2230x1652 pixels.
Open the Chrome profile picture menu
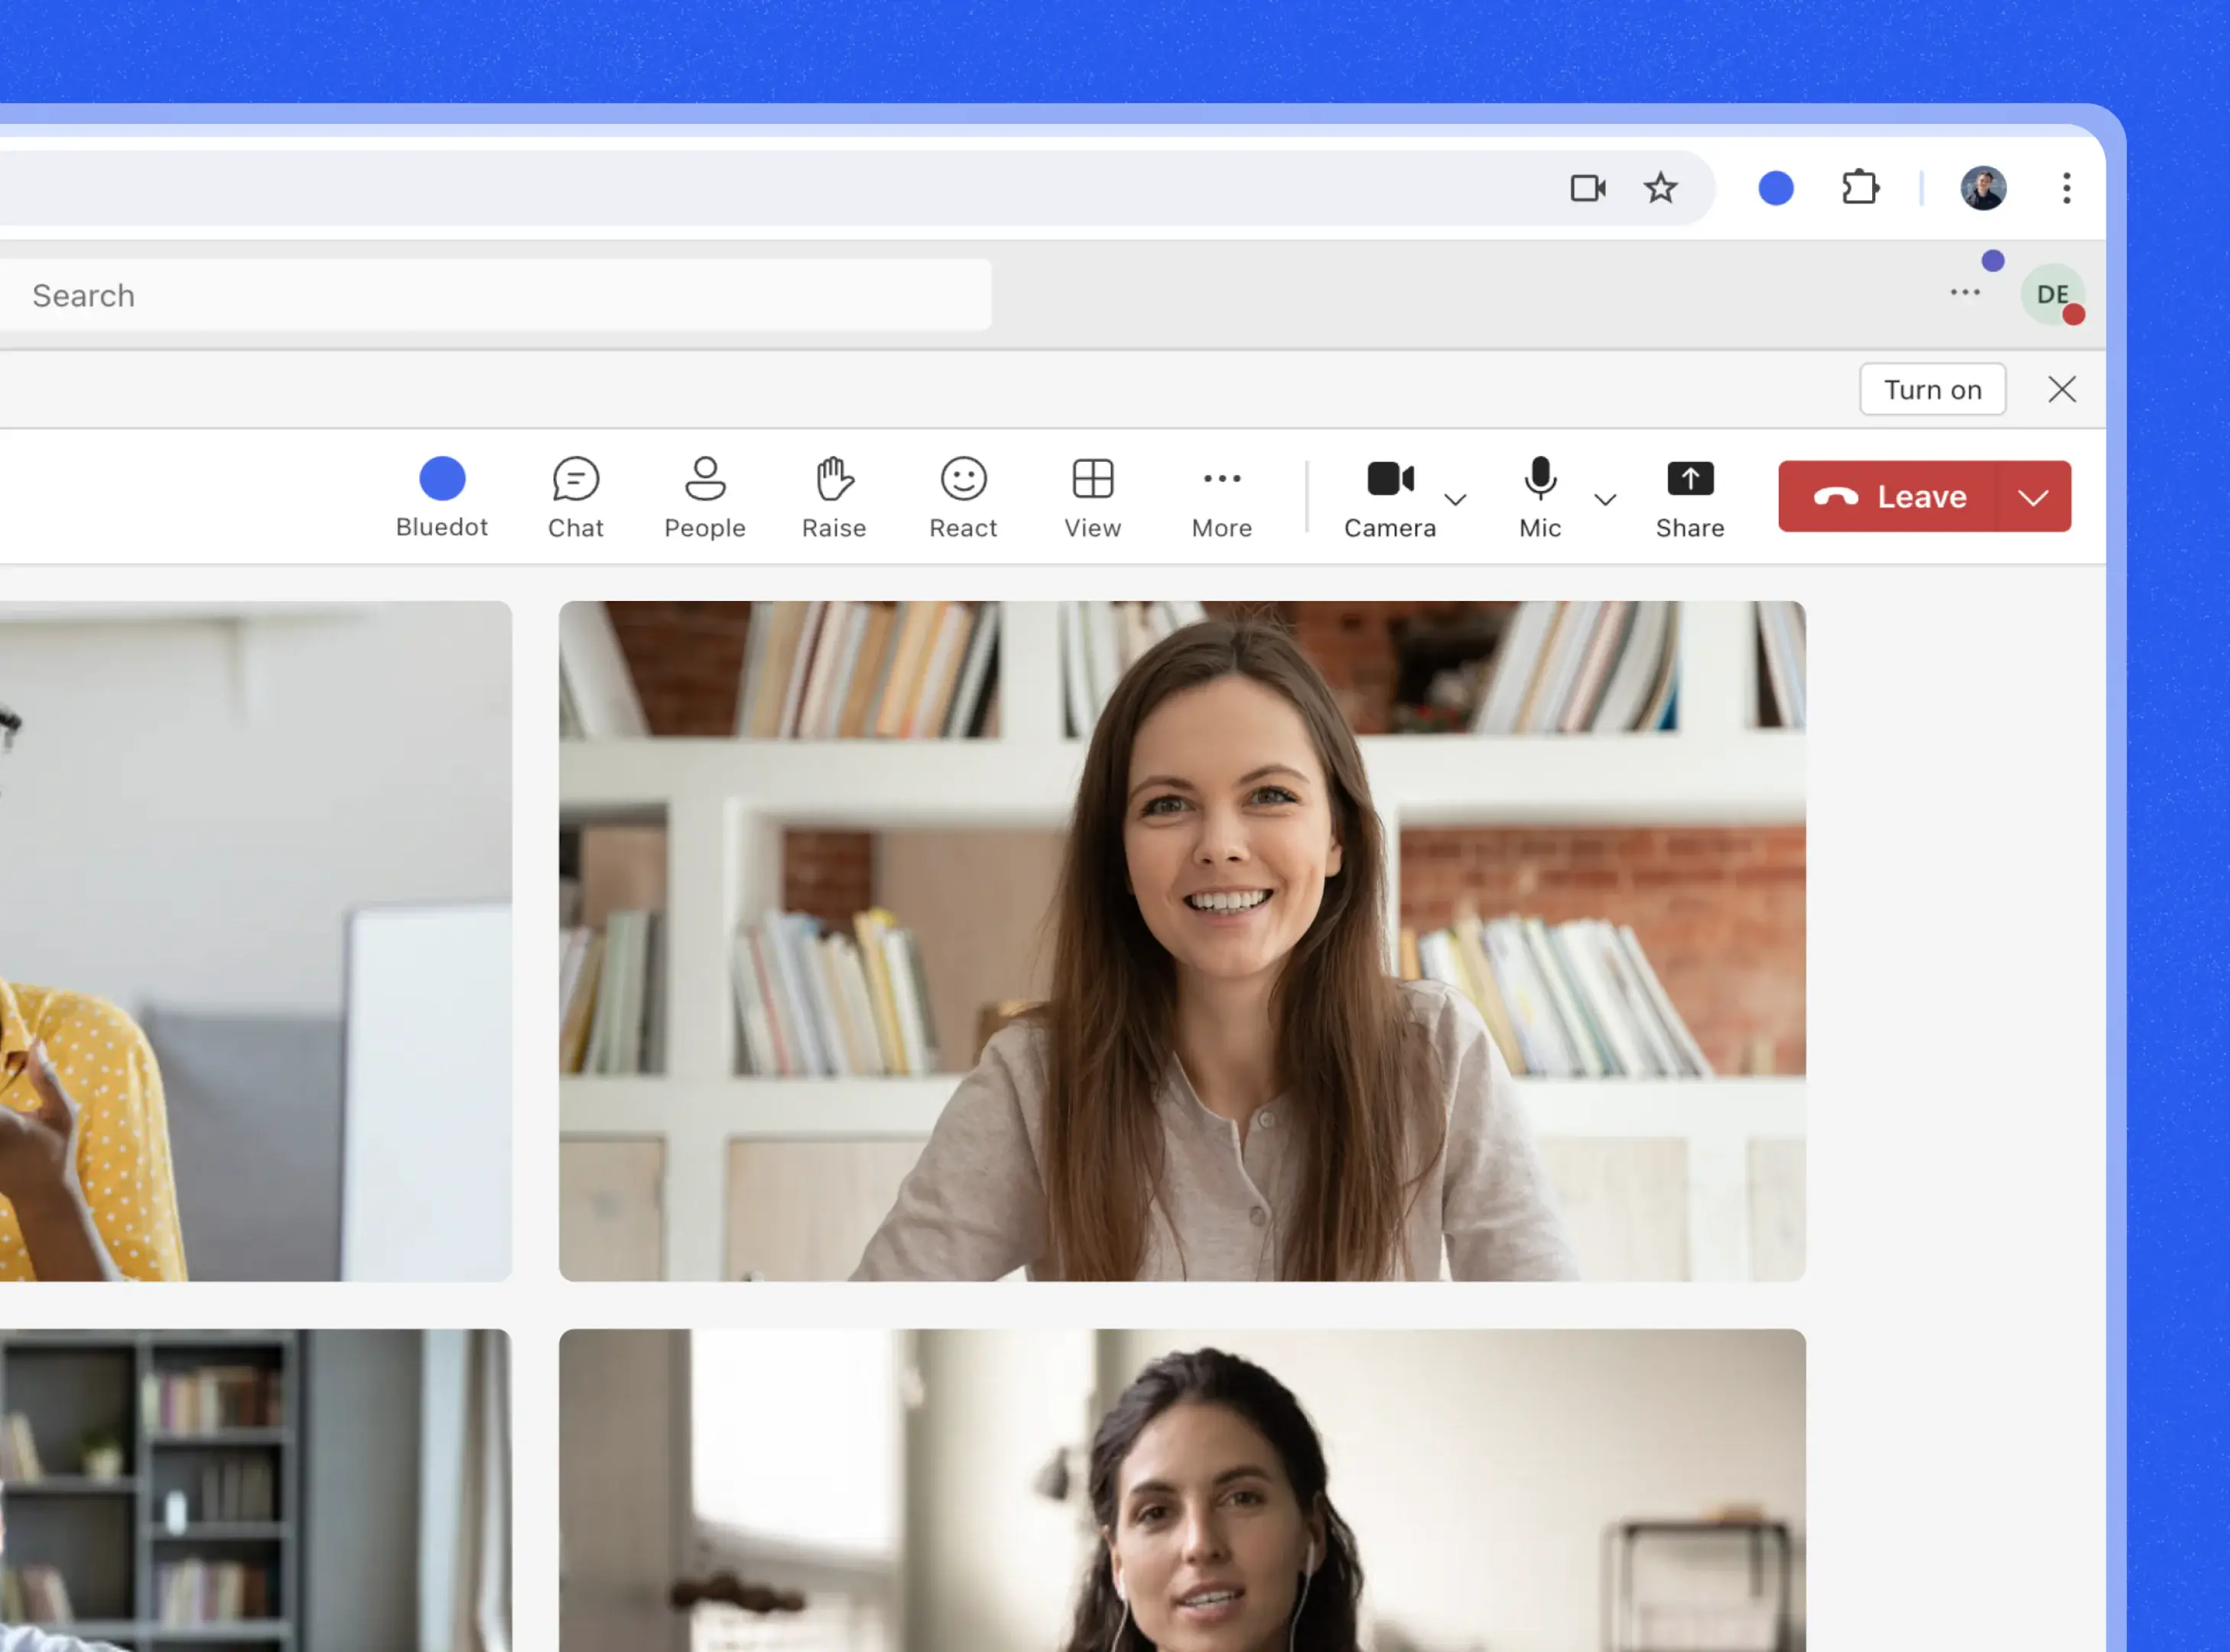(x=1983, y=188)
